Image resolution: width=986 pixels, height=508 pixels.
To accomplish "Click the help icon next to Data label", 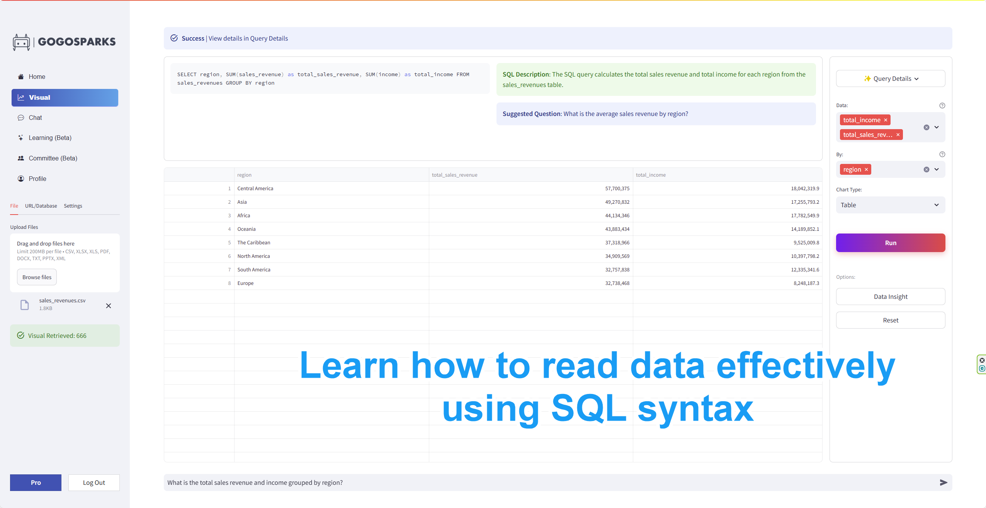I will point(942,106).
